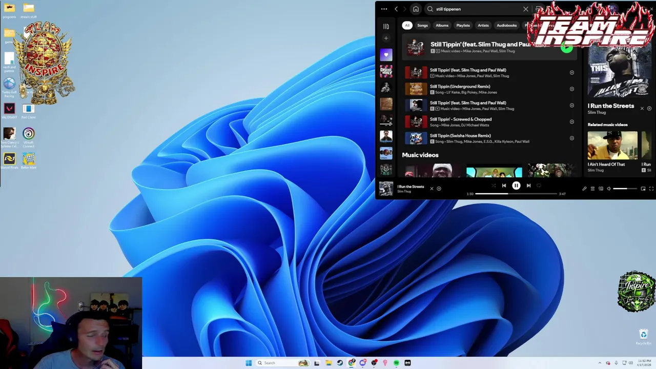This screenshot has height=369, width=656.
Task: Open the Ubisoft Connect desktop shortcut
Action: point(28,136)
